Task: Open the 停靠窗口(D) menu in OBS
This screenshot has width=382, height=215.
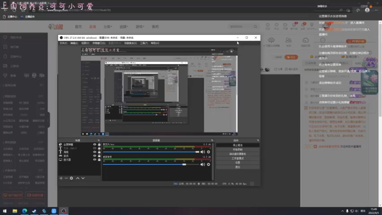Action: point(99,43)
